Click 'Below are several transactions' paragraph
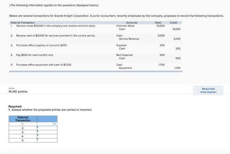This screenshot has height=154, width=230. [x=117, y=16]
